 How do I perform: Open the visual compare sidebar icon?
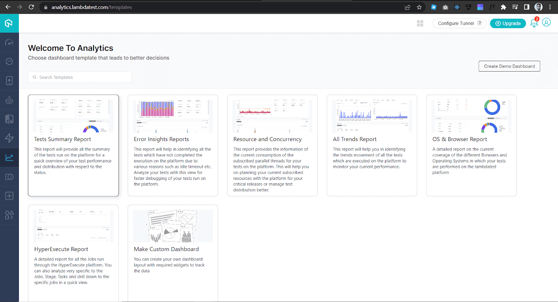click(x=9, y=119)
